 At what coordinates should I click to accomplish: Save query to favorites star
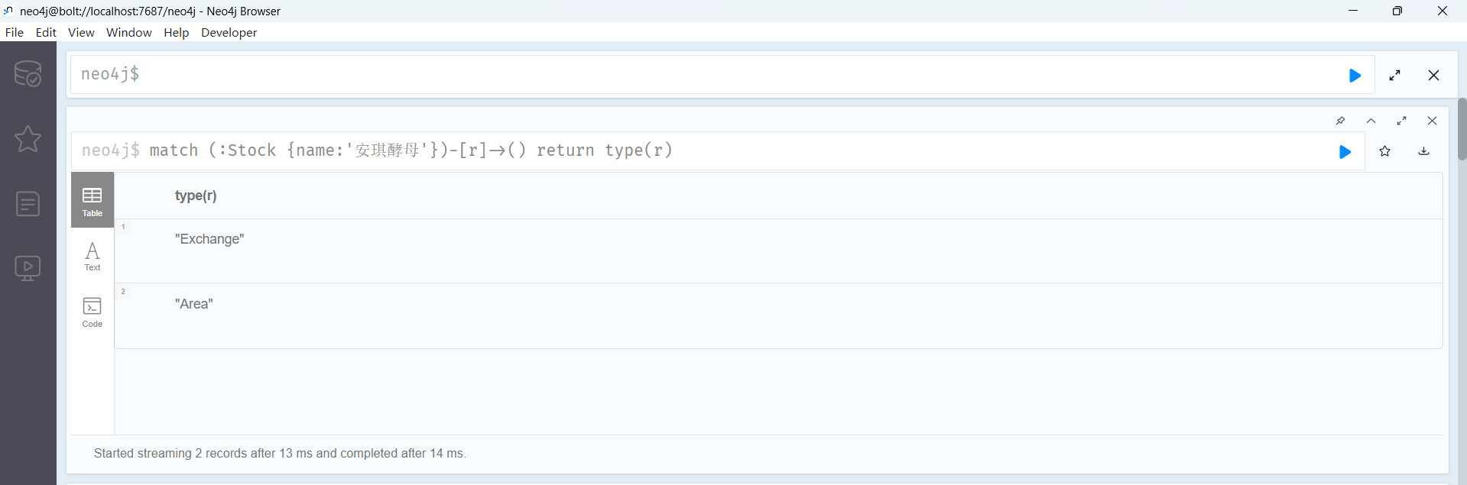[x=1384, y=151]
